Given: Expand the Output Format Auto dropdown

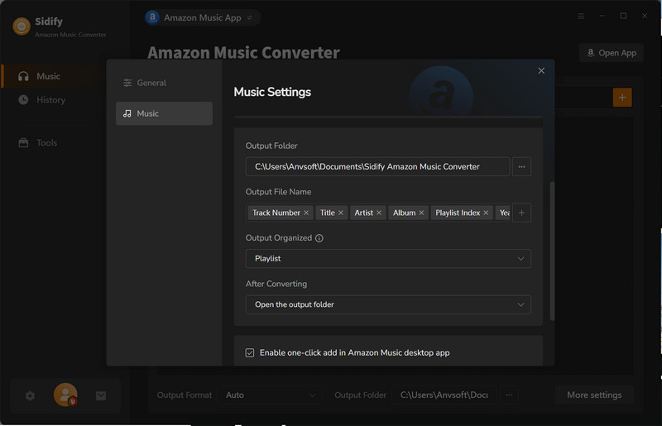Looking at the screenshot, I should pos(270,395).
